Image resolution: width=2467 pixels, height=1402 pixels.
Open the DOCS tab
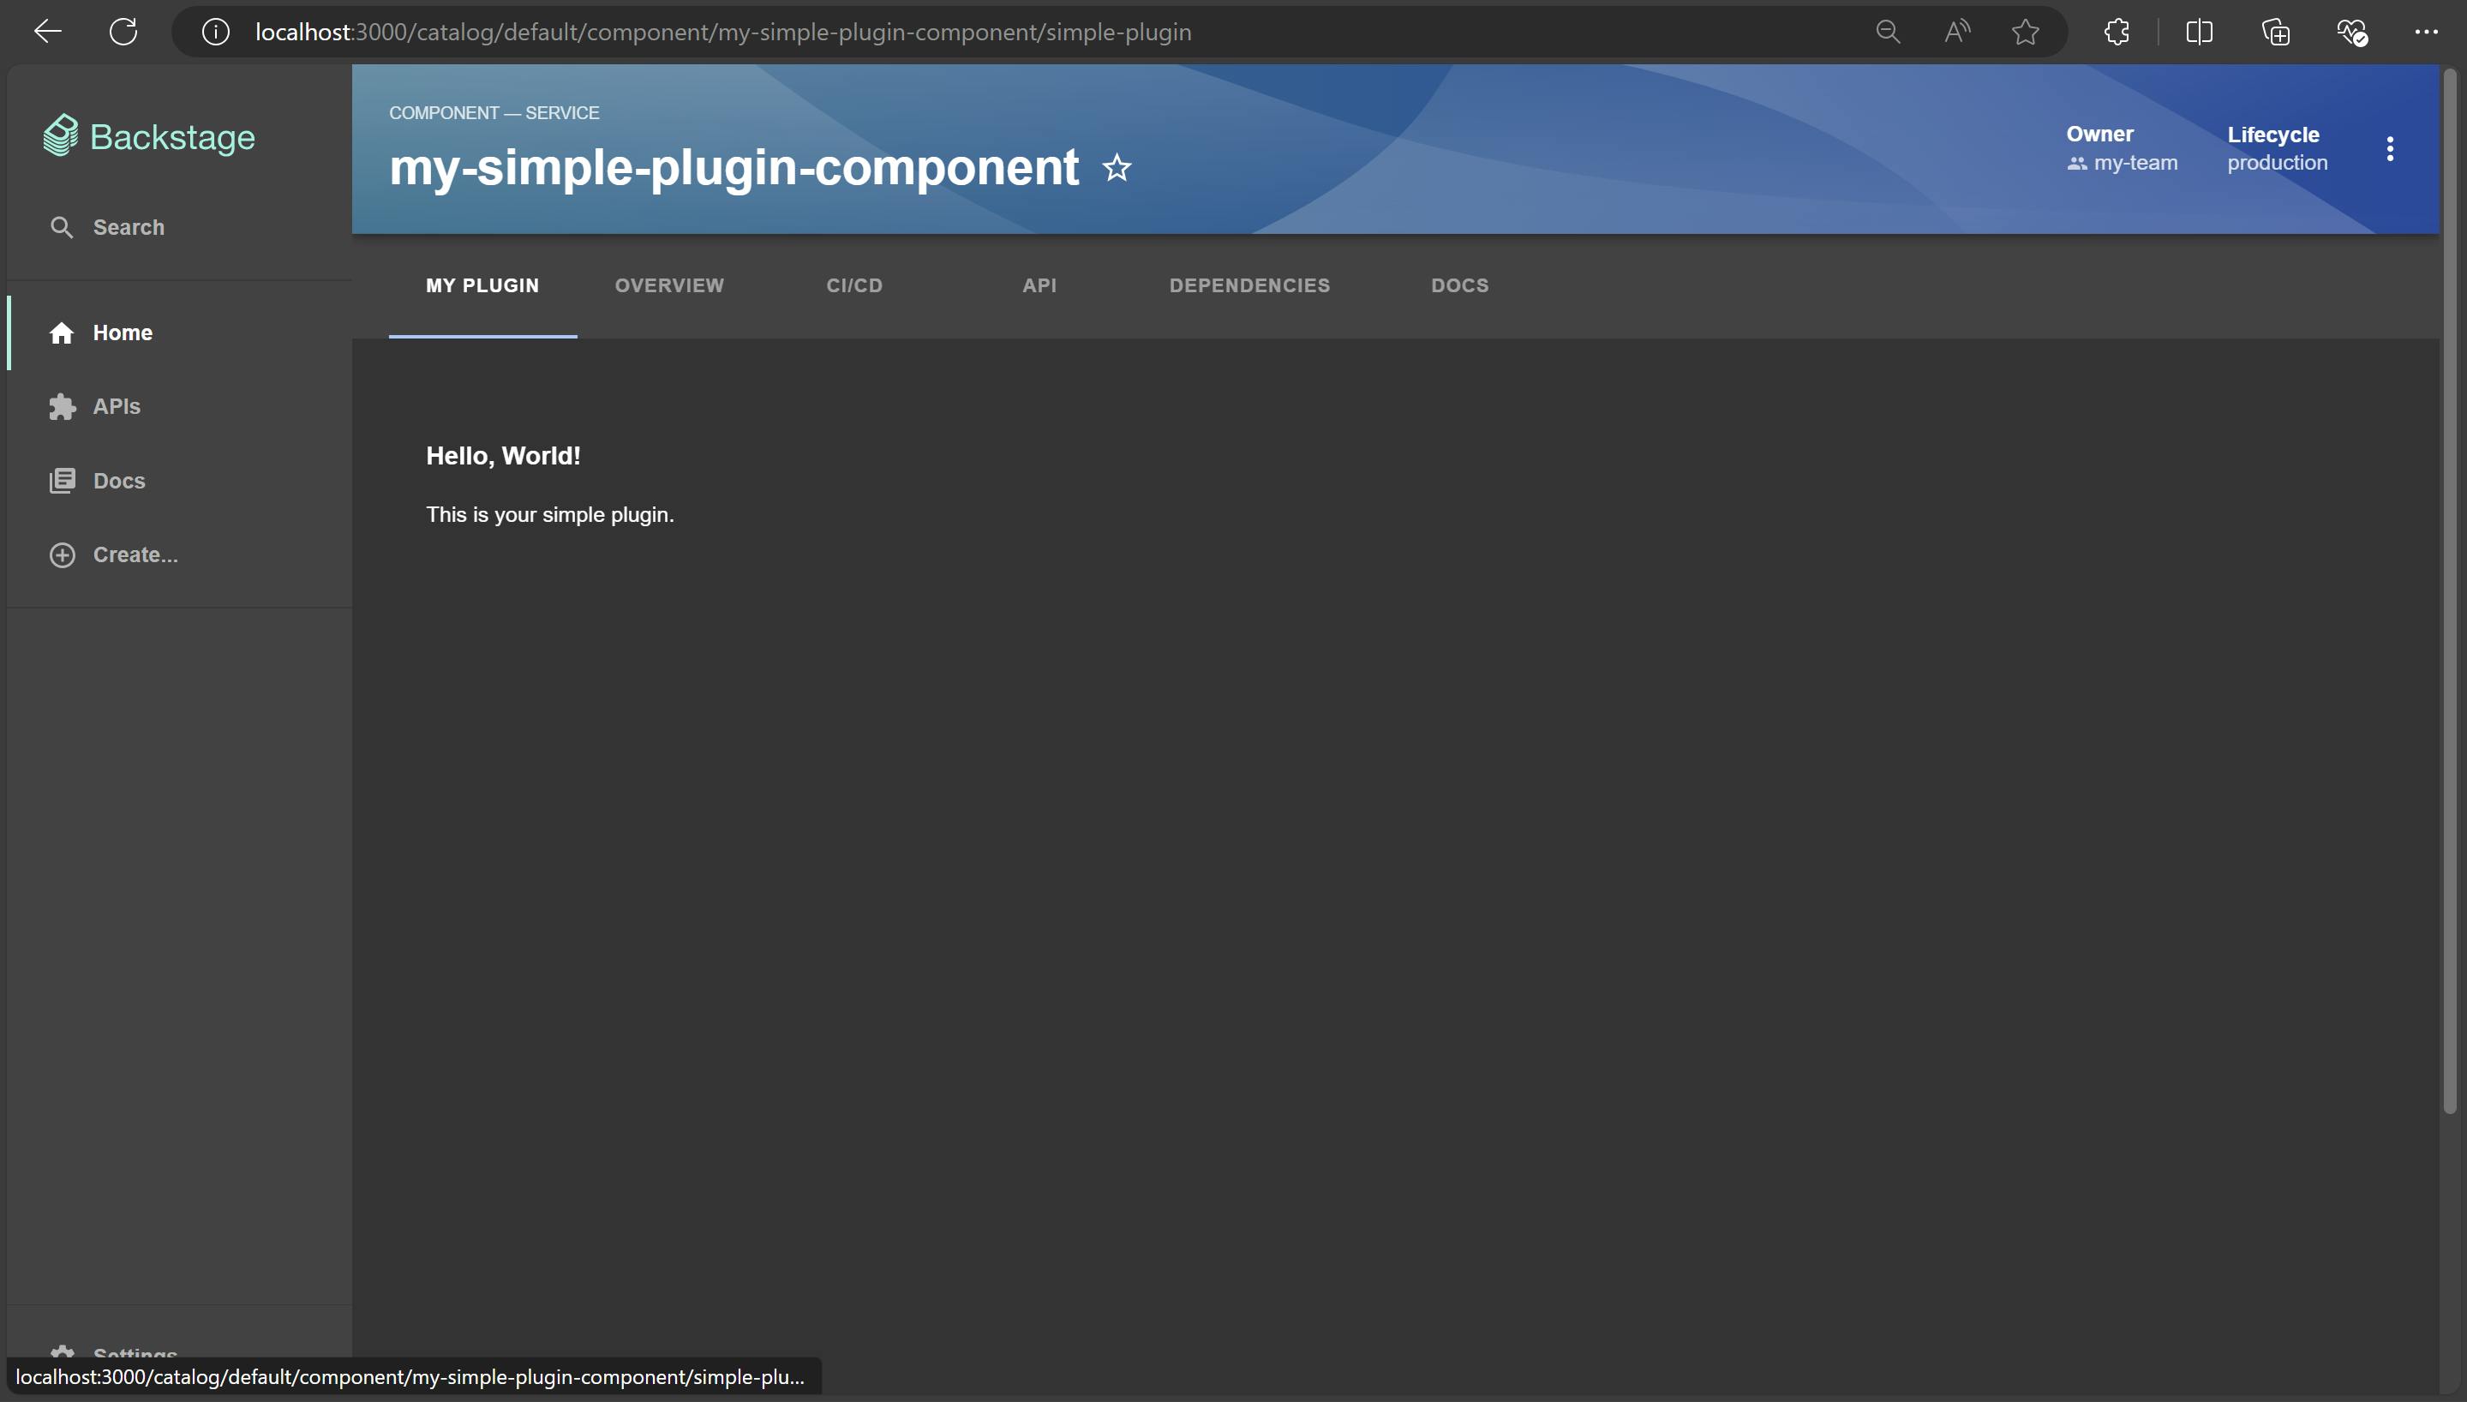[1459, 286]
